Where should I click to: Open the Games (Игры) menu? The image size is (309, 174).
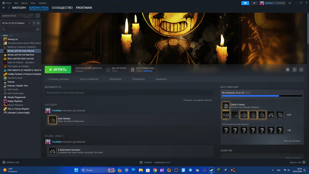click(33, 3)
